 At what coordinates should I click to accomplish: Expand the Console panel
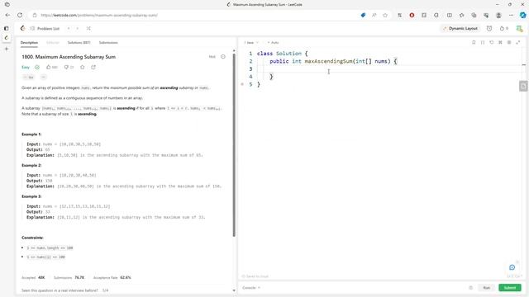(x=251, y=288)
